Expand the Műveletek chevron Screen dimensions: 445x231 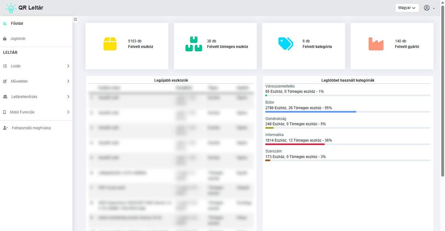tap(68, 81)
